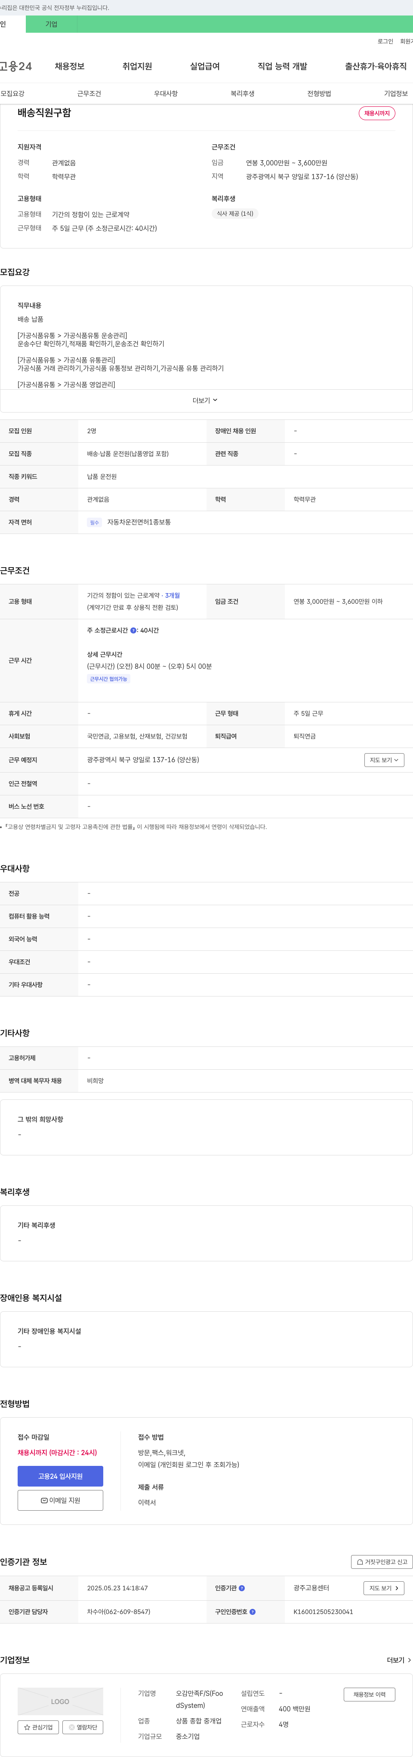
Task: Click the company LOGO thumbnail
Action: click(x=61, y=1701)
